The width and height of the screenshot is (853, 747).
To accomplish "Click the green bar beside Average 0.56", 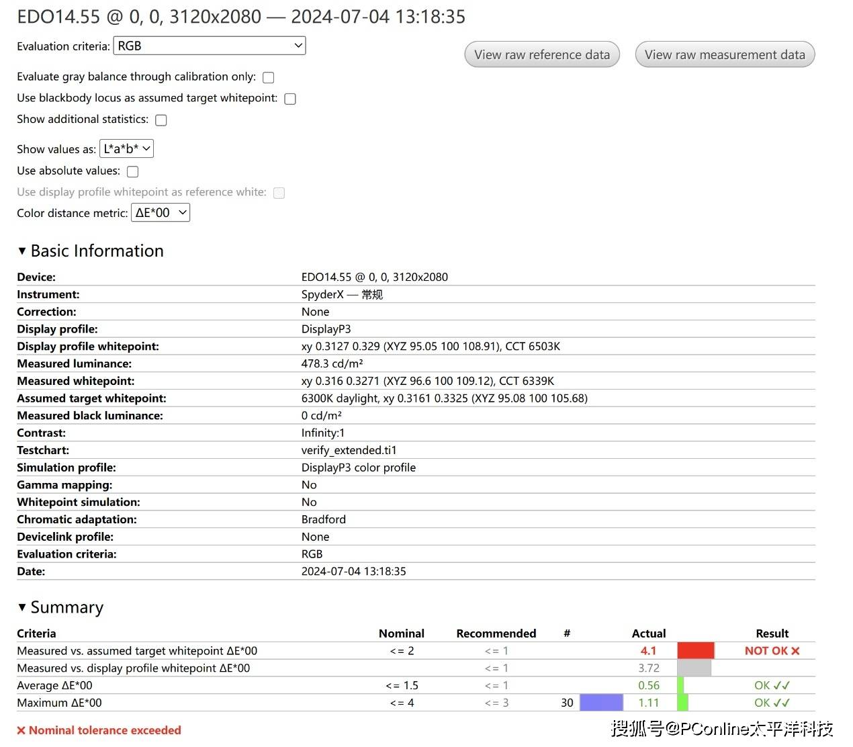I will [x=680, y=686].
